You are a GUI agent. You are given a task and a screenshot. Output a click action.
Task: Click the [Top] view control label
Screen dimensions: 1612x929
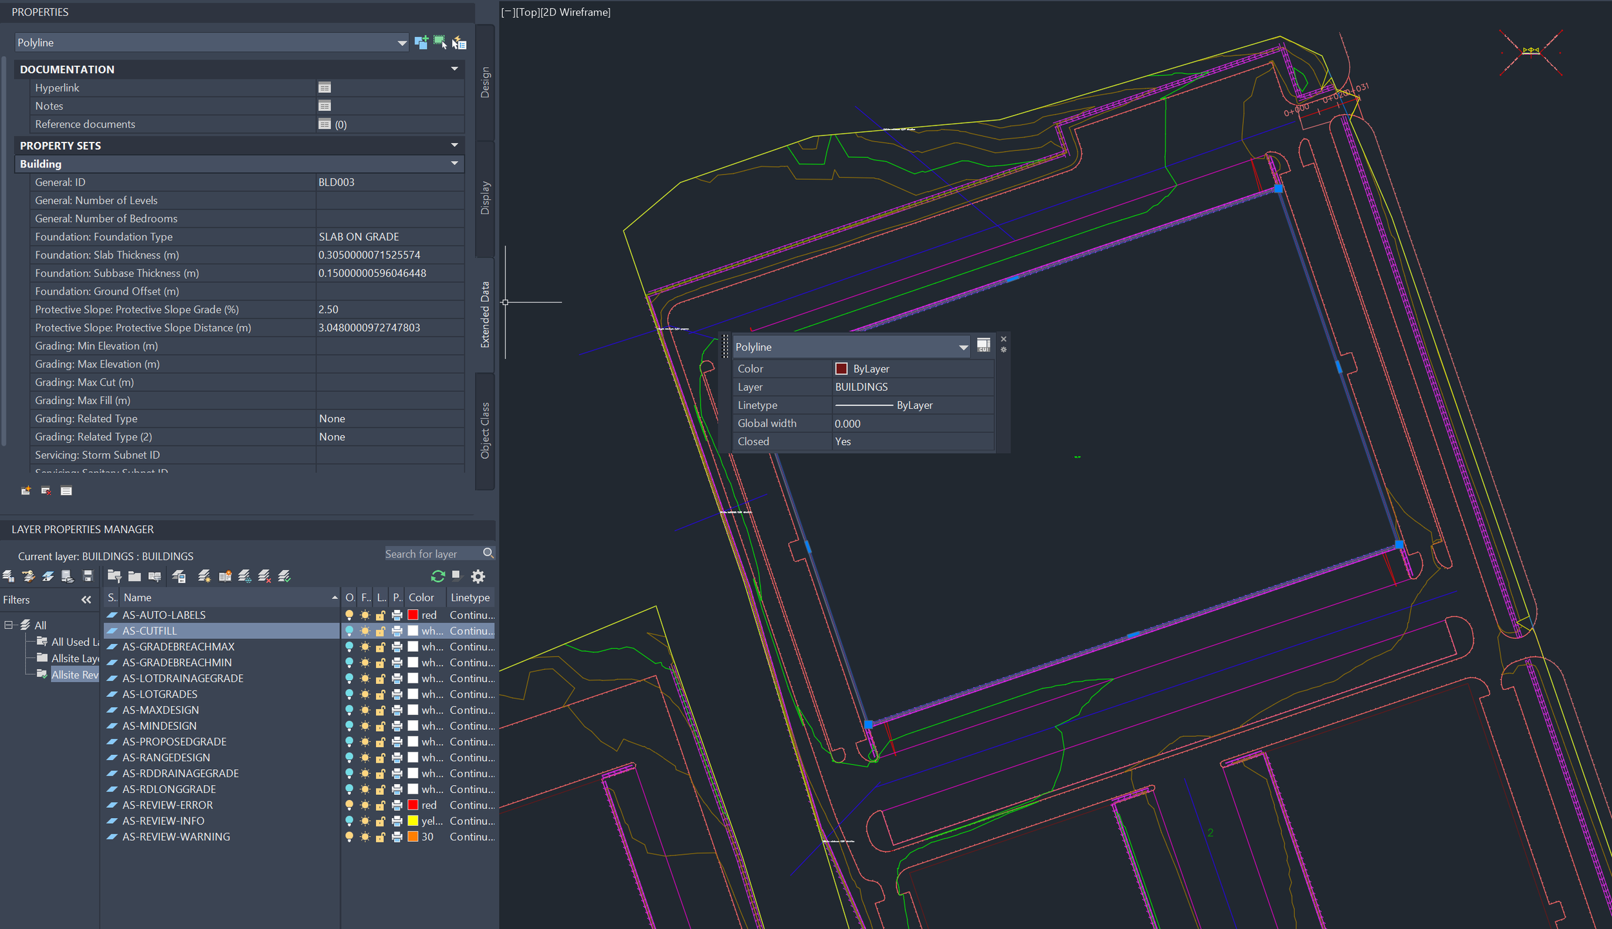[527, 12]
